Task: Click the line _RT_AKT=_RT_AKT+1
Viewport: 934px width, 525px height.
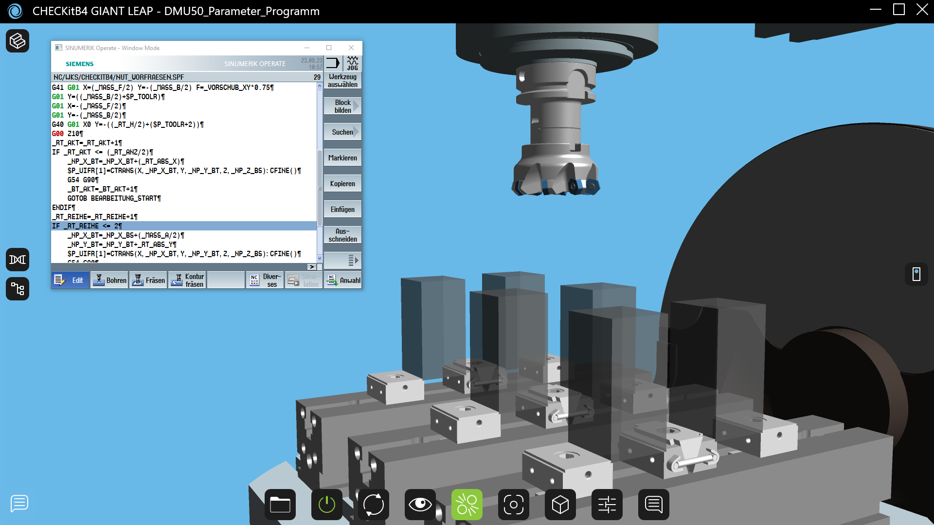Action: pos(87,143)
